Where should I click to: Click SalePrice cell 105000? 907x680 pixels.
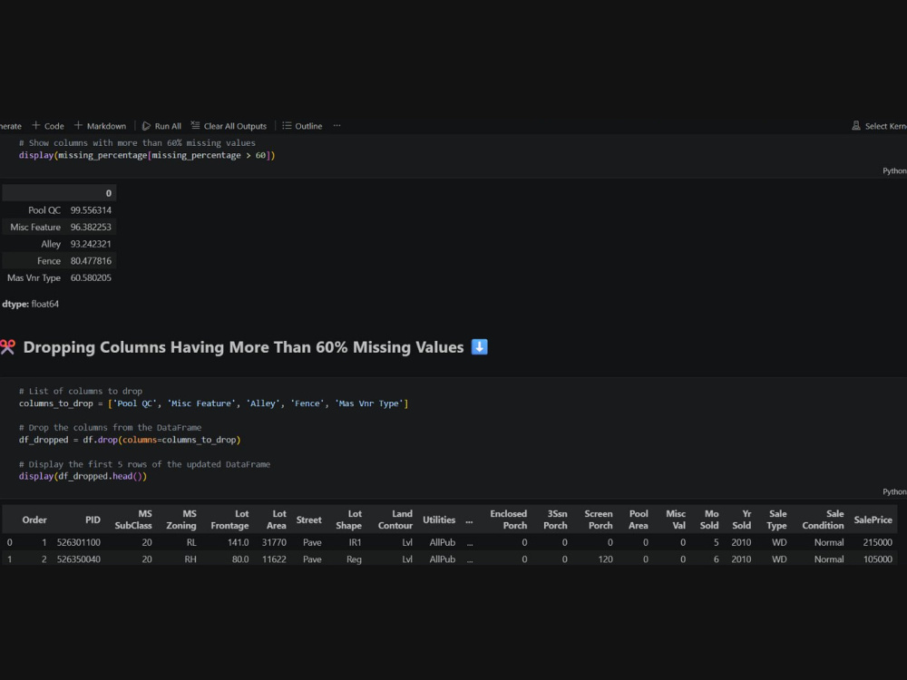877,559
